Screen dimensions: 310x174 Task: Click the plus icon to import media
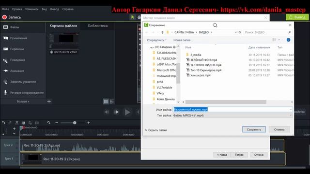(x=49, y=101)
